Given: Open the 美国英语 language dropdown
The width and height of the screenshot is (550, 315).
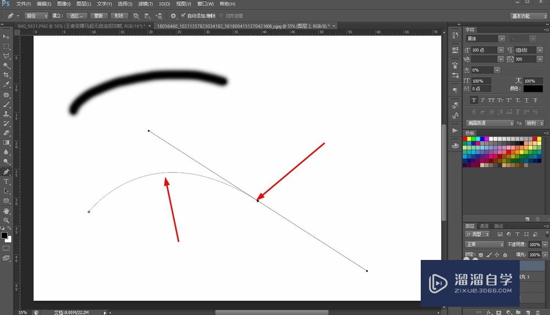Looking at the screenshot, I should point(490,123).
